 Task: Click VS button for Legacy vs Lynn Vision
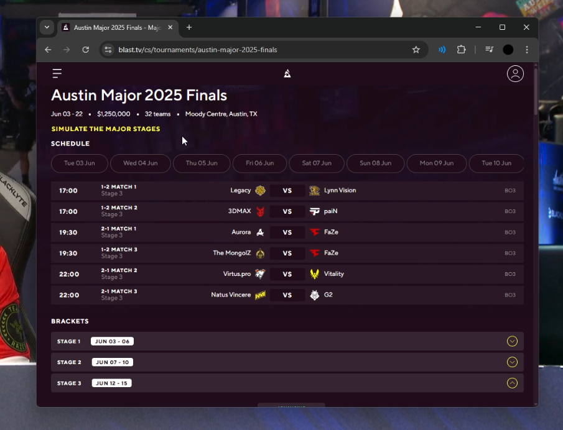[287, 191]
